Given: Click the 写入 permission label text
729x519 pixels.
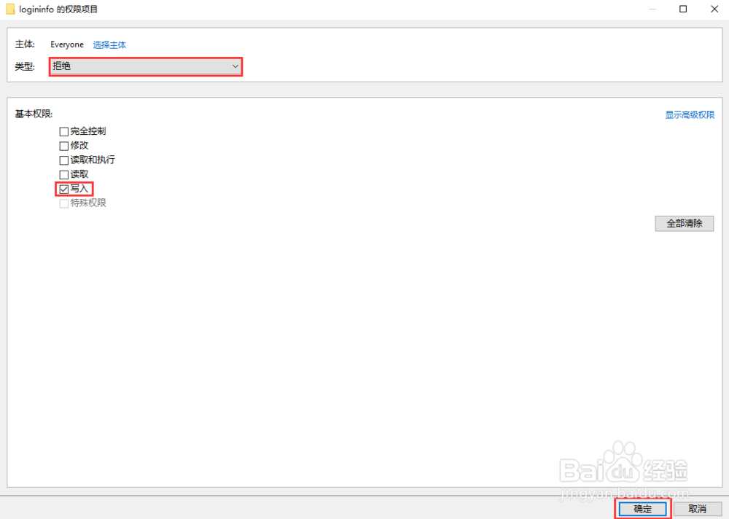Looking at the screenshot, I should click(x=79, y=189).
